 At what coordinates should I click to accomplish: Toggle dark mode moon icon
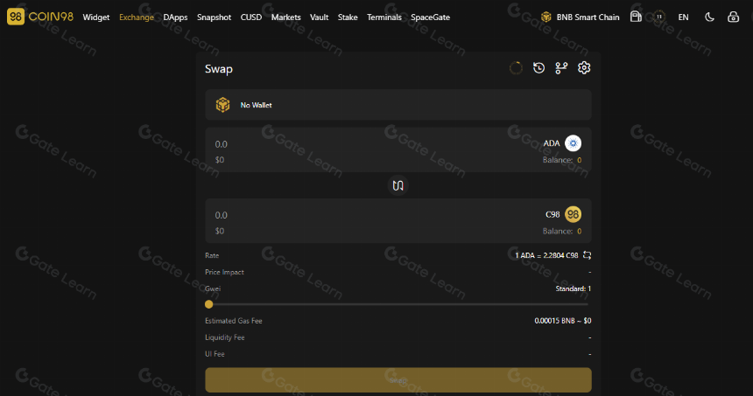pyautogui.click(x=709, y=17)
